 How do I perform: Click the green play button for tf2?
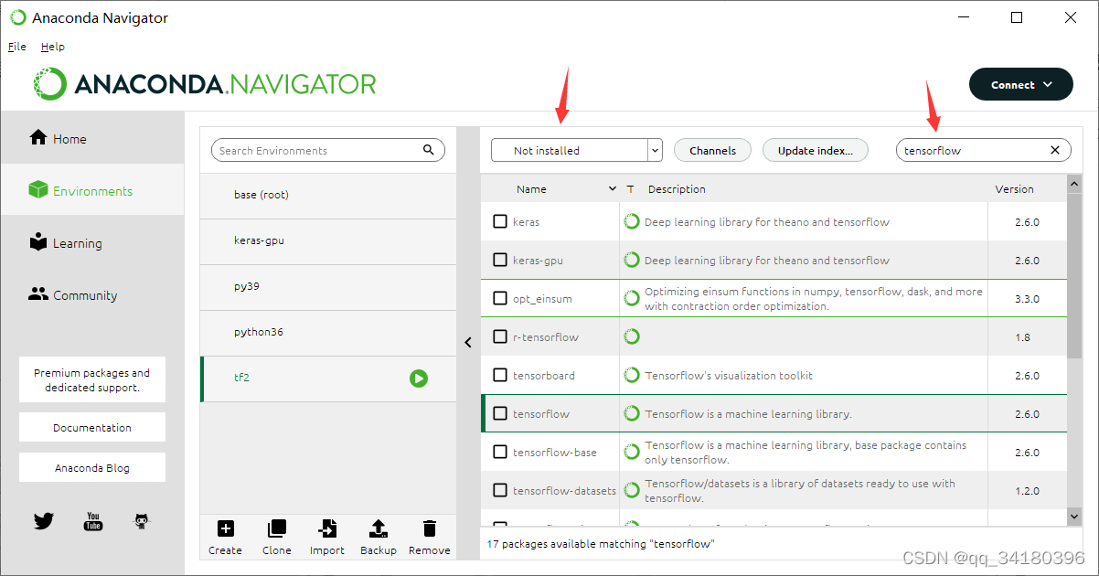[419, 378]
